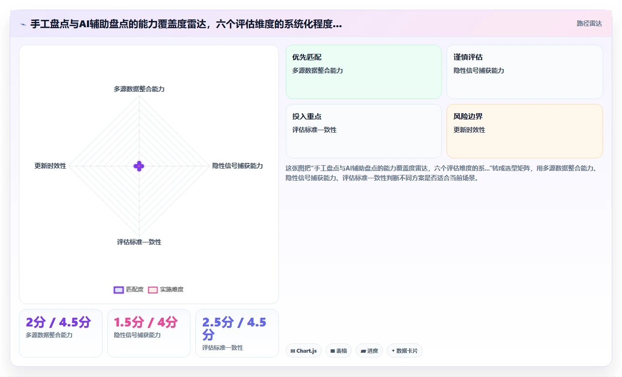This screenshot has width=622, height=377.
Task: Click 隐性信号捕获能力 caption under 1.5分 score
Action: 137,335
